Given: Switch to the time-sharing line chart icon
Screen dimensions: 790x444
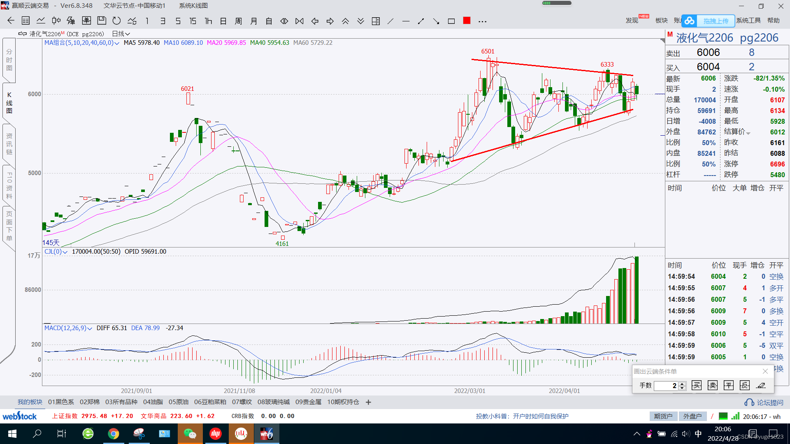Looking at the screenshot, I should pyautogui.click(x=41, y=21).
